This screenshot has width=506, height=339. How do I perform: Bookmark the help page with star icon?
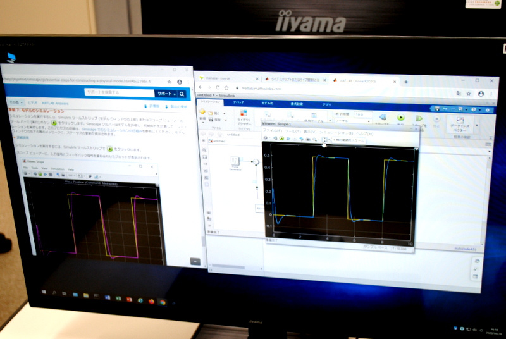pos(169,82)
